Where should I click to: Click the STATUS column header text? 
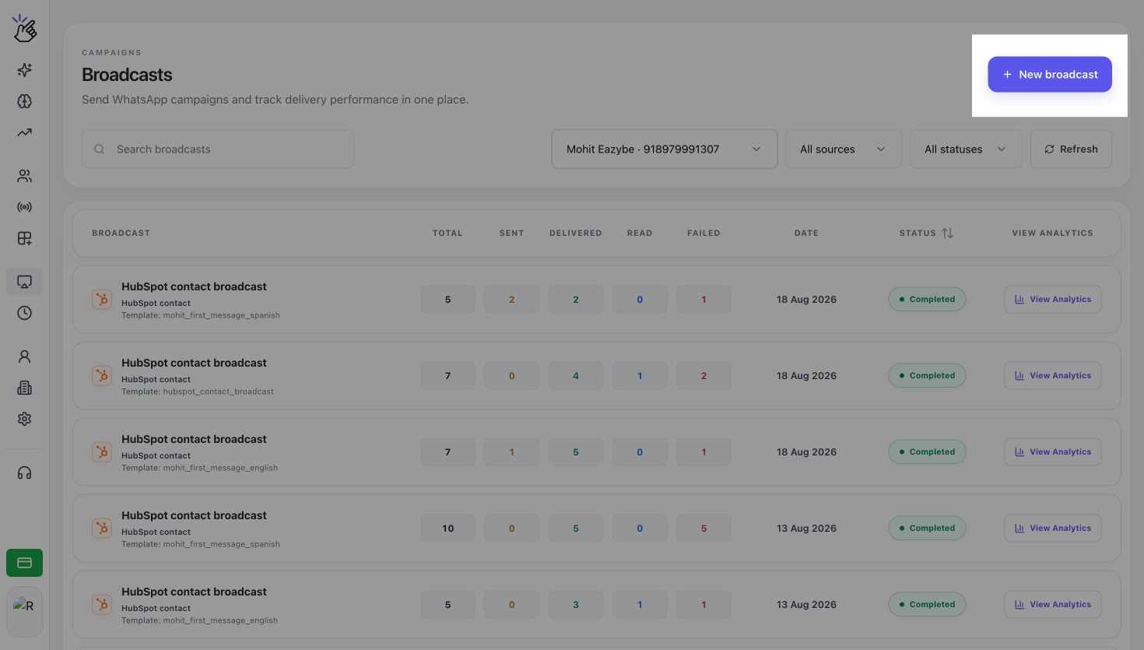pos(918,233)
